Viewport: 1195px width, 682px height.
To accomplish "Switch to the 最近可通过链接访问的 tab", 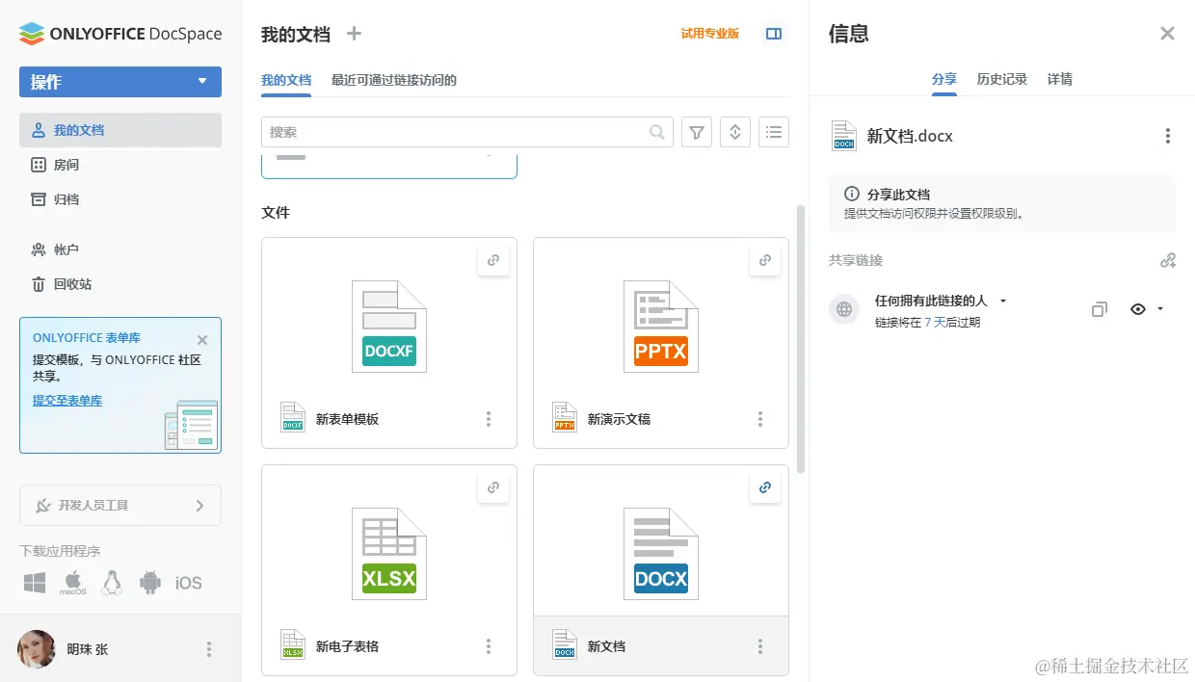I will 394,80.
